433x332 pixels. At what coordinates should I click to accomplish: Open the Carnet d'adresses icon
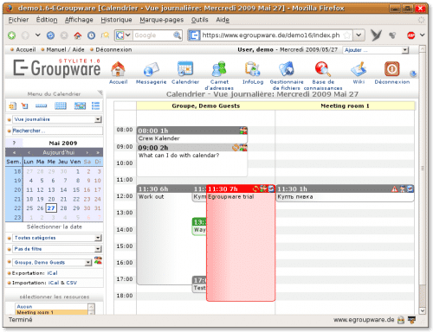tap(219, 69)
